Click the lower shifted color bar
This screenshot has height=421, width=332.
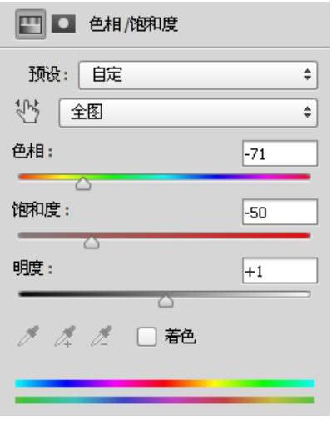[165, 400]
